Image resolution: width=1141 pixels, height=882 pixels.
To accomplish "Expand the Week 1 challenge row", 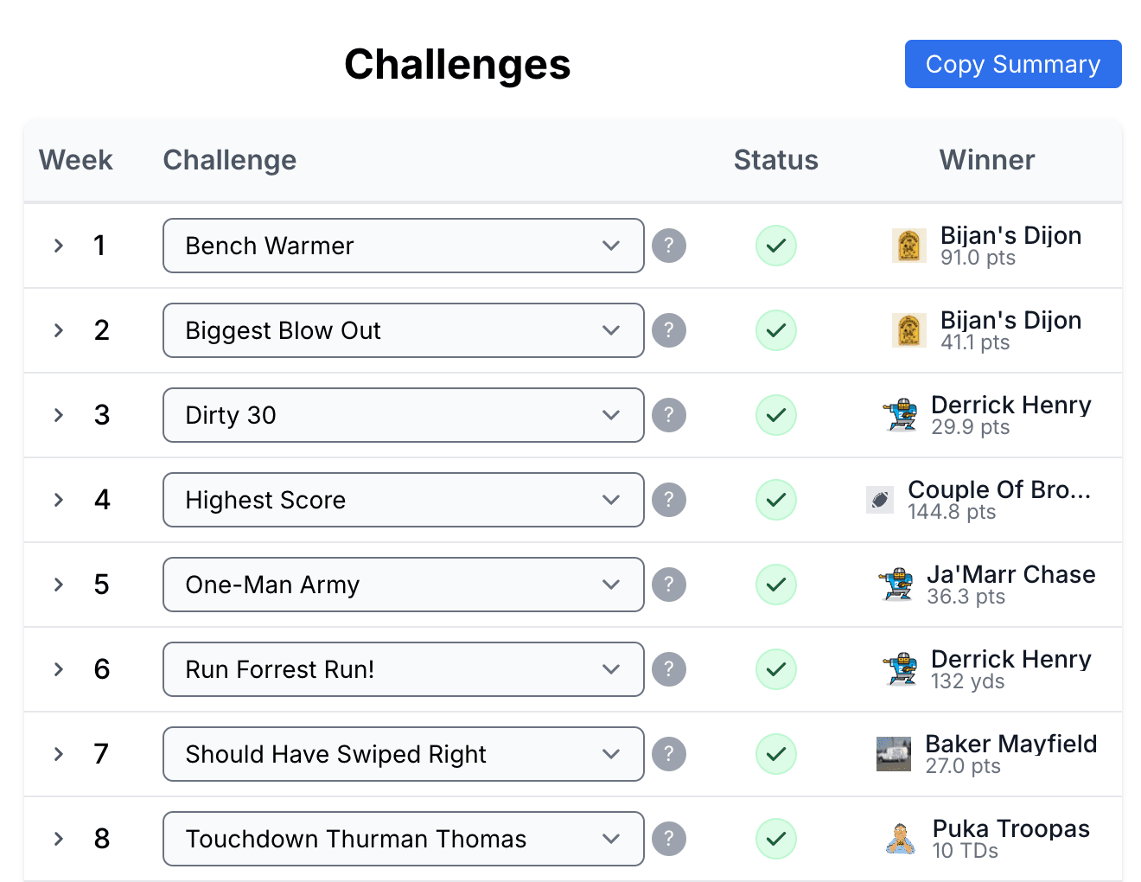I will click(58, 246).
